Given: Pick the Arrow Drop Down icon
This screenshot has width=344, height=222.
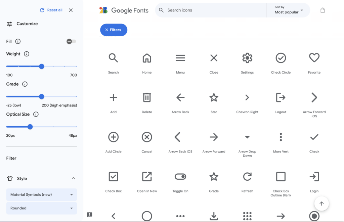Looking at the screenshot, I should click(x=247, y=137).
